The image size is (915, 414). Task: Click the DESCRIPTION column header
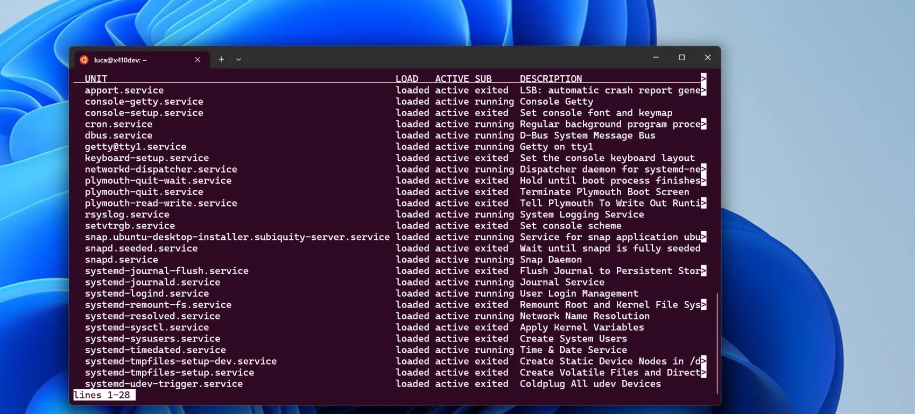551,78
